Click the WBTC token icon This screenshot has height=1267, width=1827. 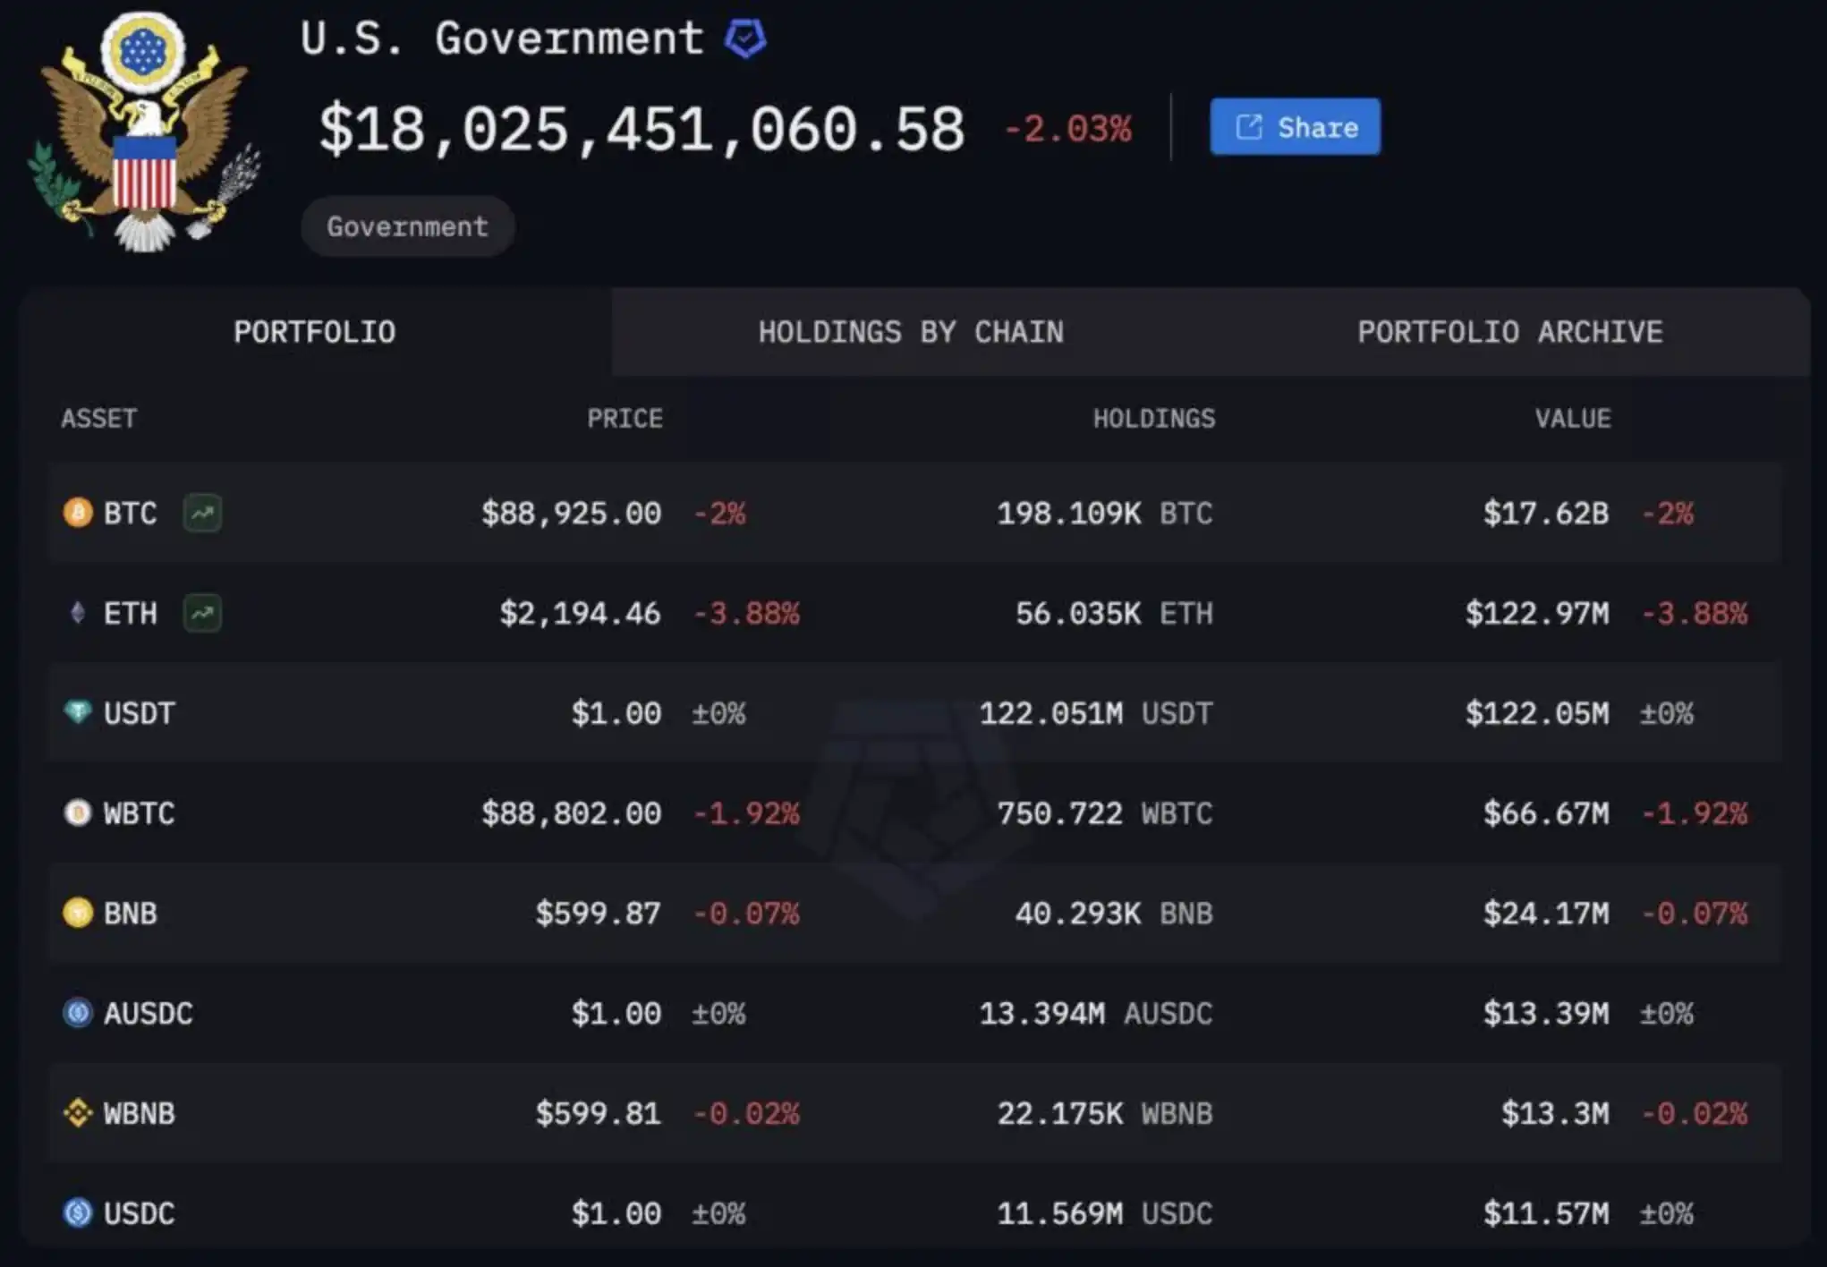tap(78, 812)
